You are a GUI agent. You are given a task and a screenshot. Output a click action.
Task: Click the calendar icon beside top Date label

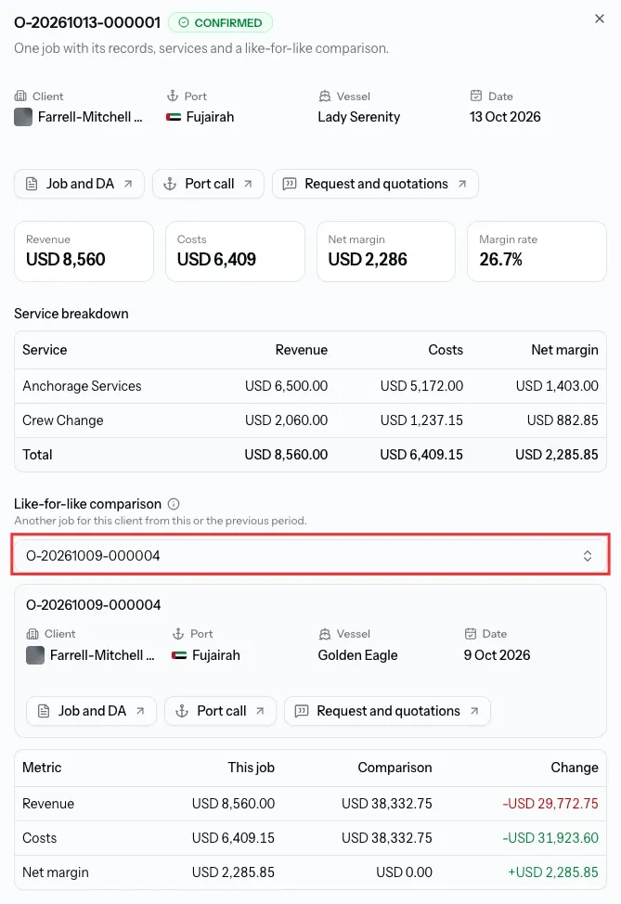coord(475,96)
